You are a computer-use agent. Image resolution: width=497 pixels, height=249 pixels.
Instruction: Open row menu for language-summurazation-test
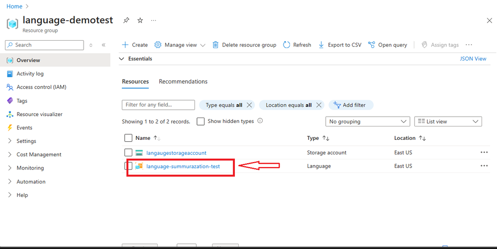pos(484,166)
